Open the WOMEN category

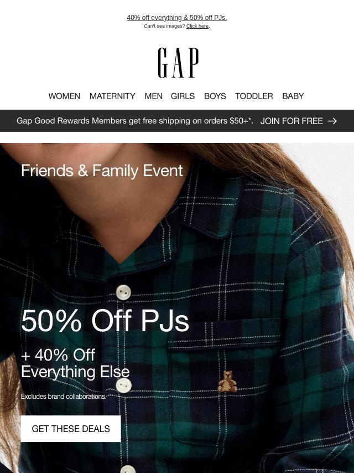tap(64, 96)
